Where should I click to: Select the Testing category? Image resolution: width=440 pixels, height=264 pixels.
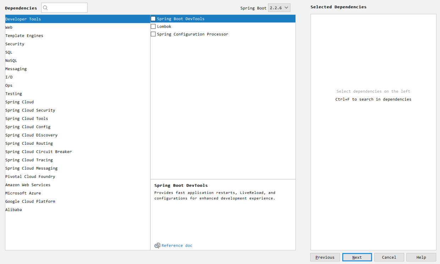point(78,94)
